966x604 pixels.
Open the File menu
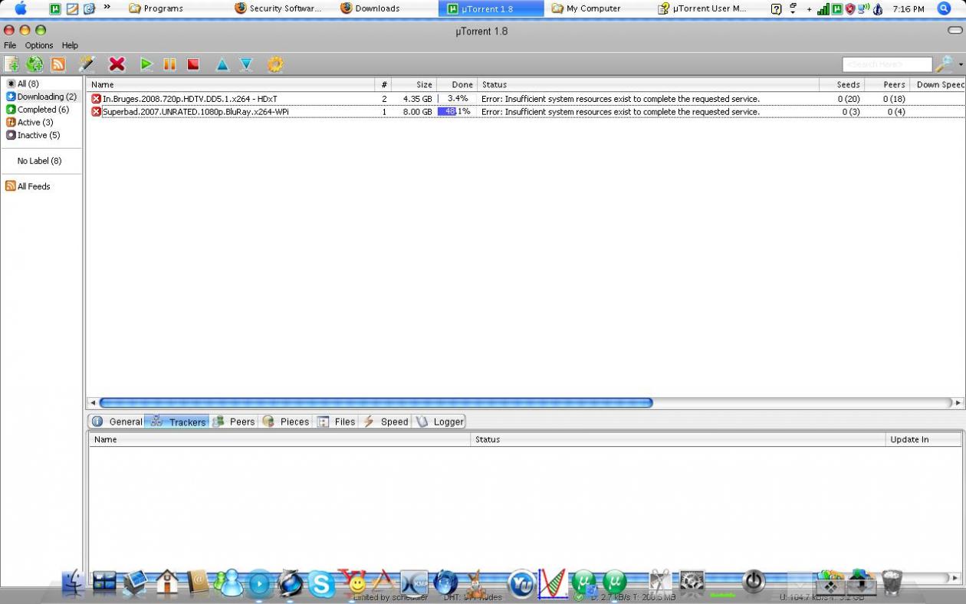pyautogui.click(x=10, y=45)
